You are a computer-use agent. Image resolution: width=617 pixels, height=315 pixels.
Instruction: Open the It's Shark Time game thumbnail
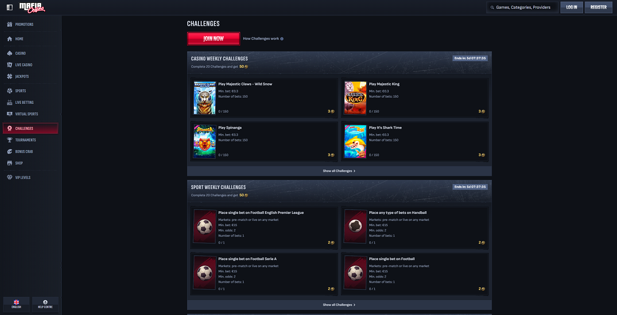click(x=355, y=141)
